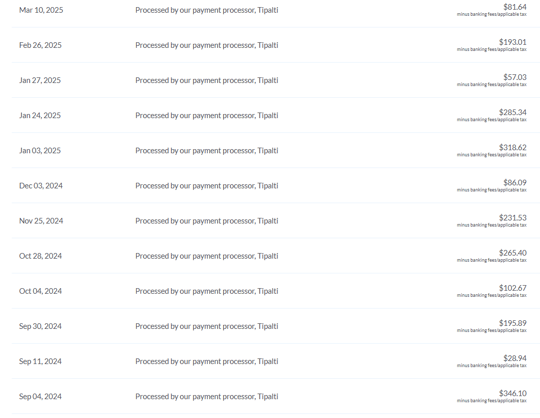Select the Dec 03, 2024 payment date
The width and height of the screenshot is (540, 418).
click(x=41, y=186)
